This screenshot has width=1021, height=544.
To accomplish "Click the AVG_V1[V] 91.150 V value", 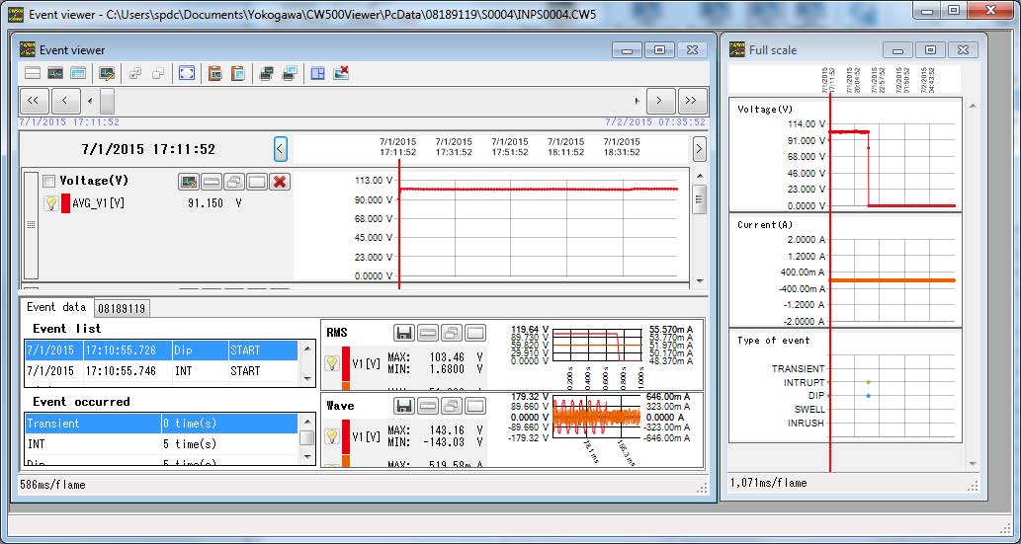I will (x=214, y=203).
